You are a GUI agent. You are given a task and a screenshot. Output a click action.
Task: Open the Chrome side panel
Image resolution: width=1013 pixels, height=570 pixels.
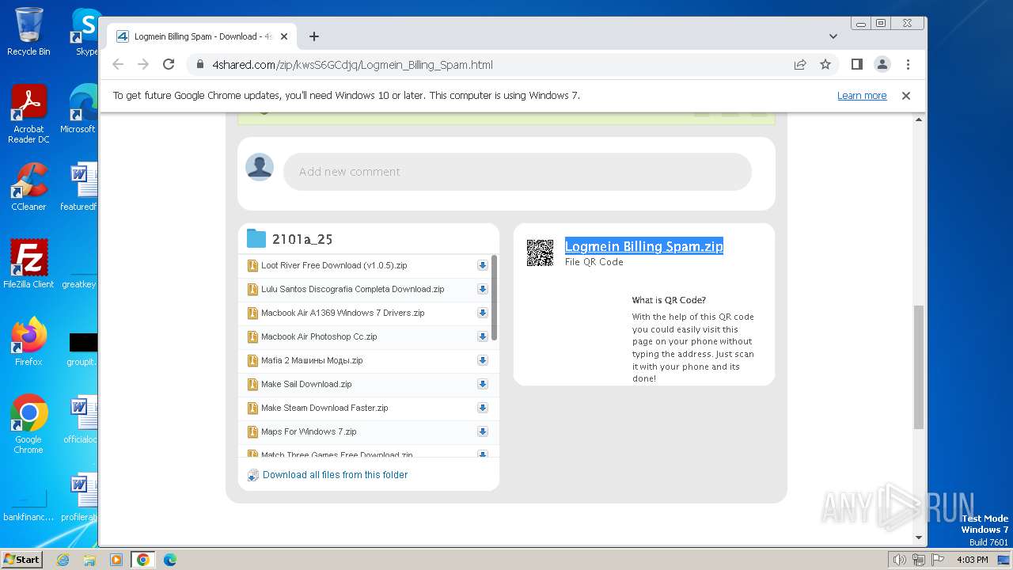point(856,64)
